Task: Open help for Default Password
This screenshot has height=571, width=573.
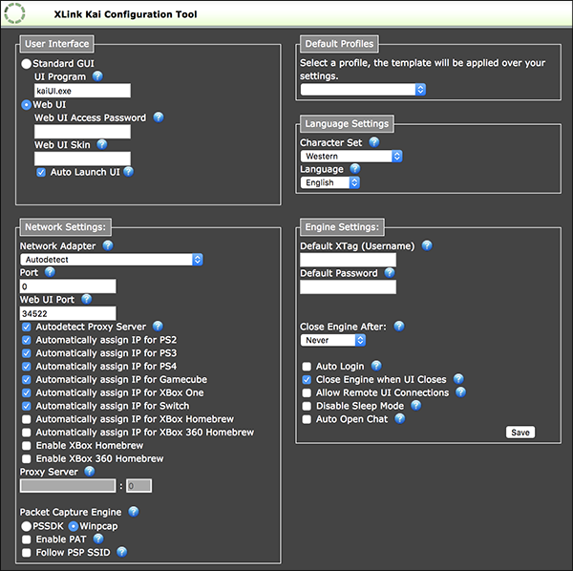Action: pos(390,272)
